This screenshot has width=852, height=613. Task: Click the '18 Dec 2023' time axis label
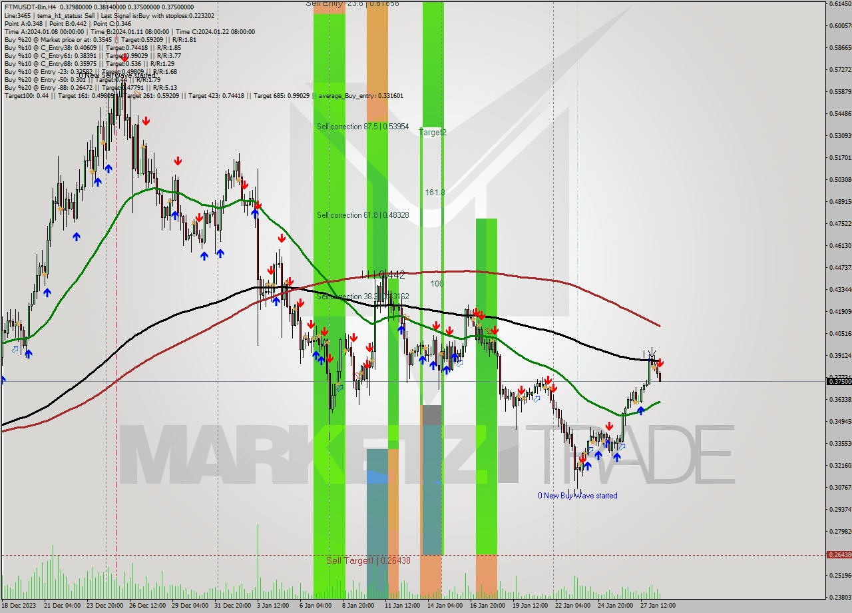[x=20, y=606]
